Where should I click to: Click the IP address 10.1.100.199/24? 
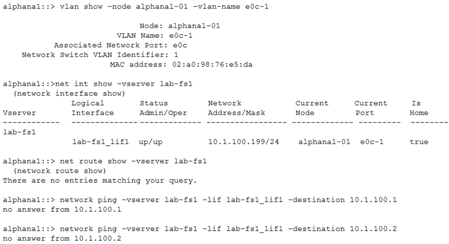[x=244, y=142]
